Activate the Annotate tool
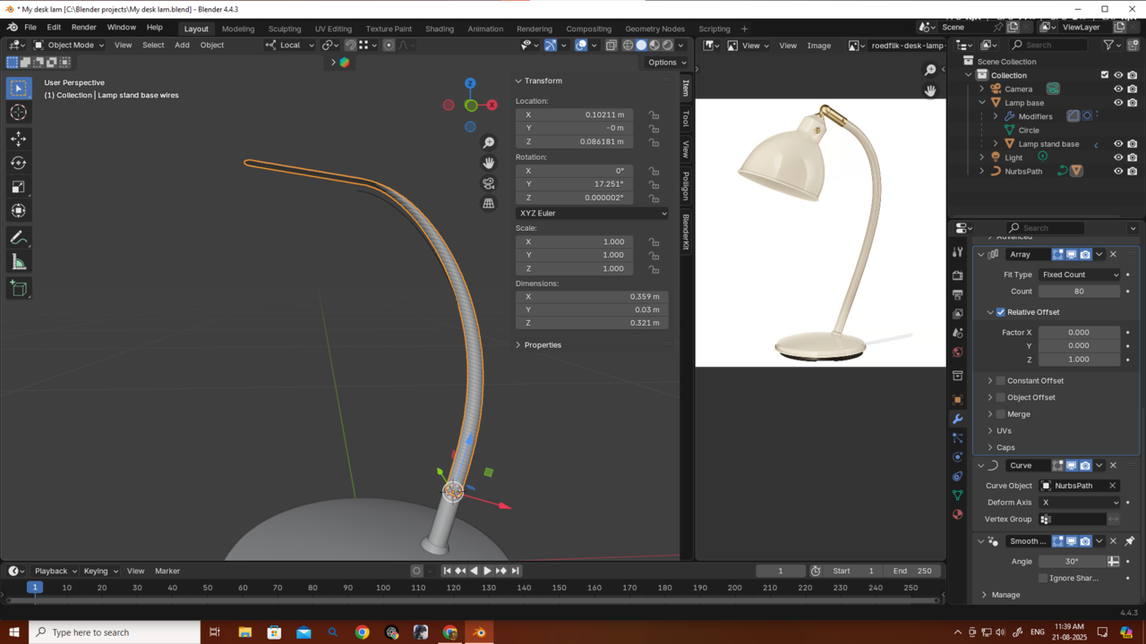Screen dimensions: 1146x644 (18, 238)
